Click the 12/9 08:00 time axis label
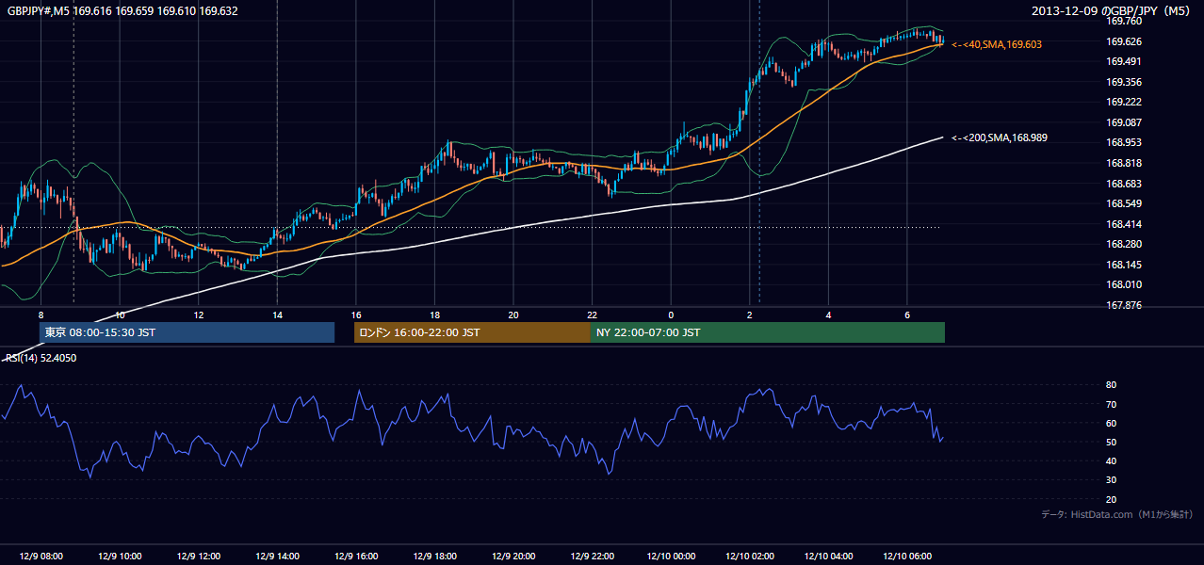Viewport: 1204px width, 565px height. pos(41,557)
